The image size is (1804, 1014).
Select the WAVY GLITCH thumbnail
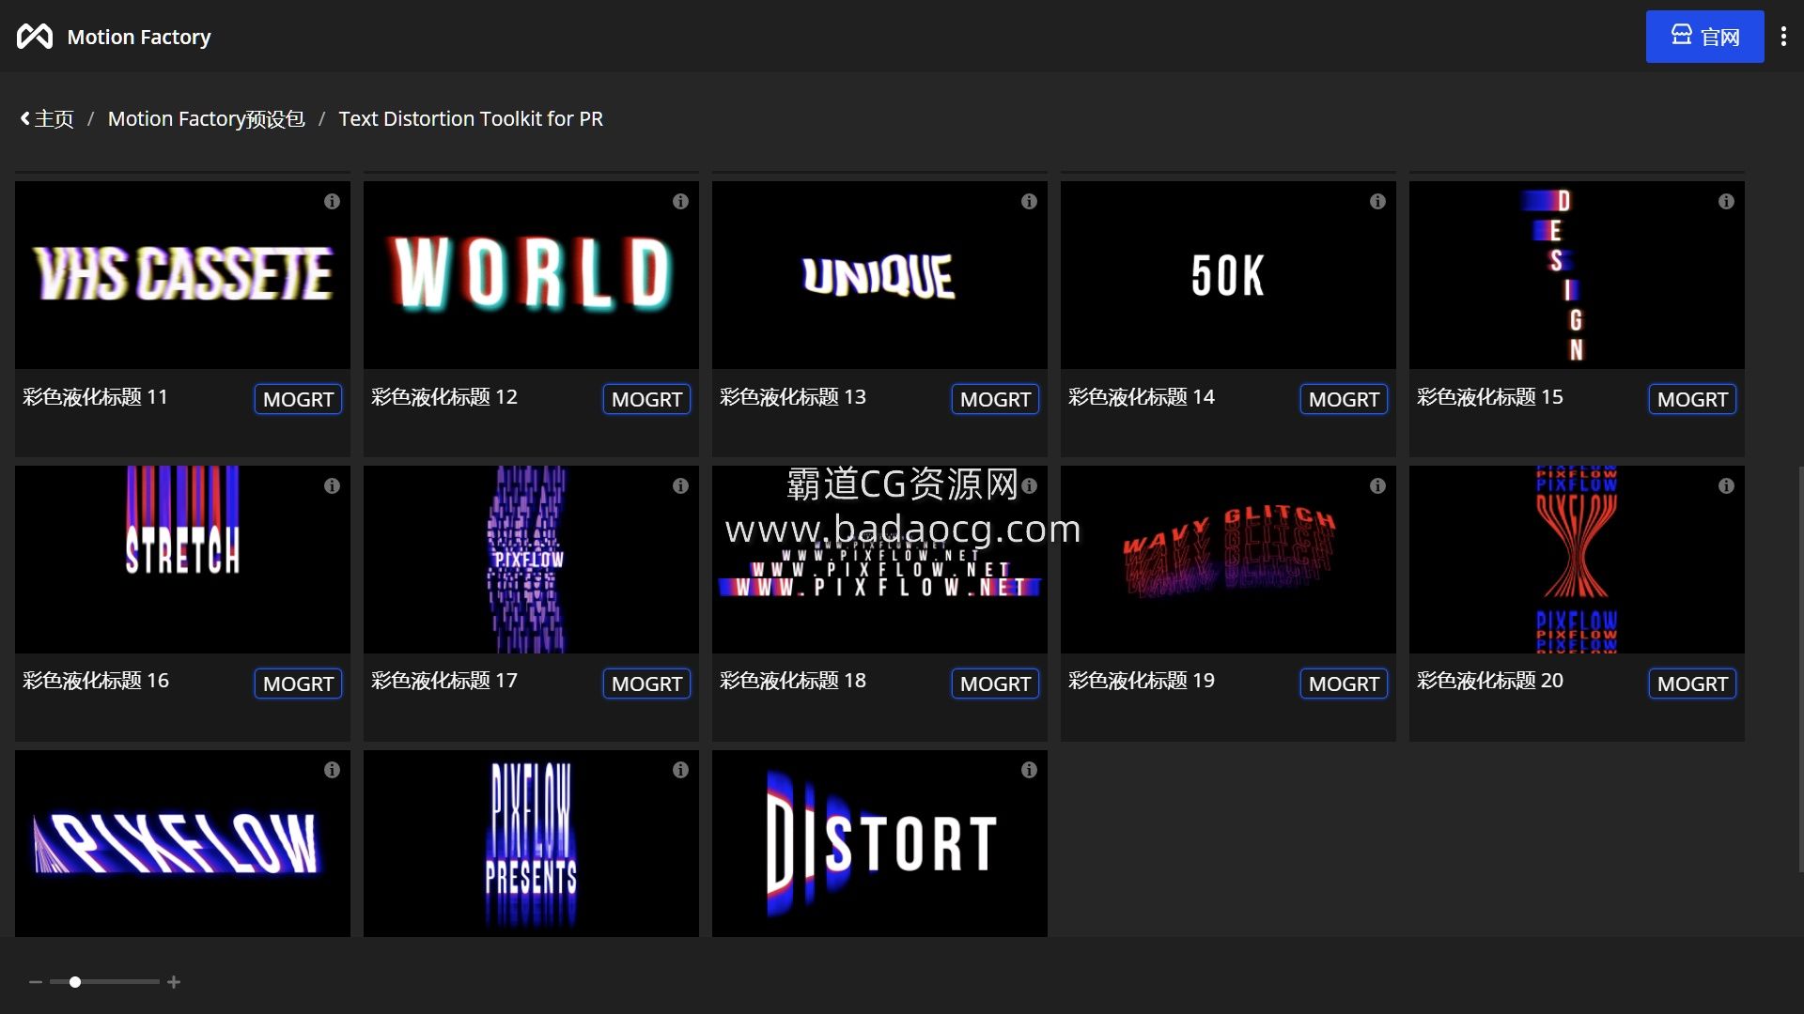coord(1228,560)
